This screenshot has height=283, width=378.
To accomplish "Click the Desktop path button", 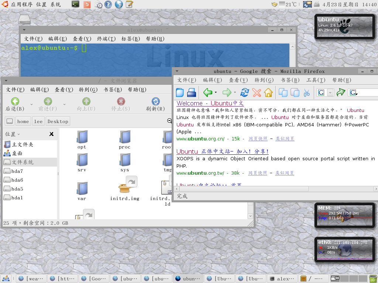I will pyautogui.click(x=58, y=121).
